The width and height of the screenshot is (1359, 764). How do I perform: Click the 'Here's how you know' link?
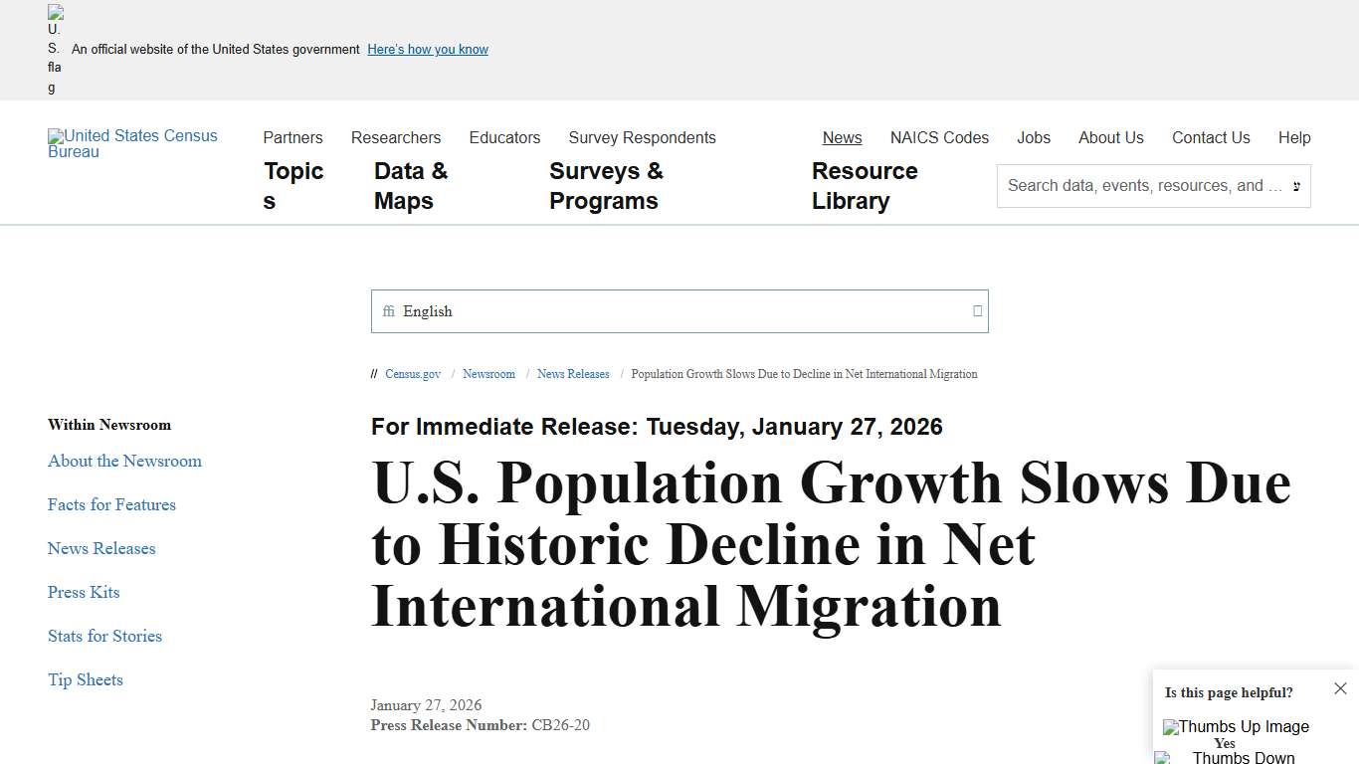[x=427, y=49]
